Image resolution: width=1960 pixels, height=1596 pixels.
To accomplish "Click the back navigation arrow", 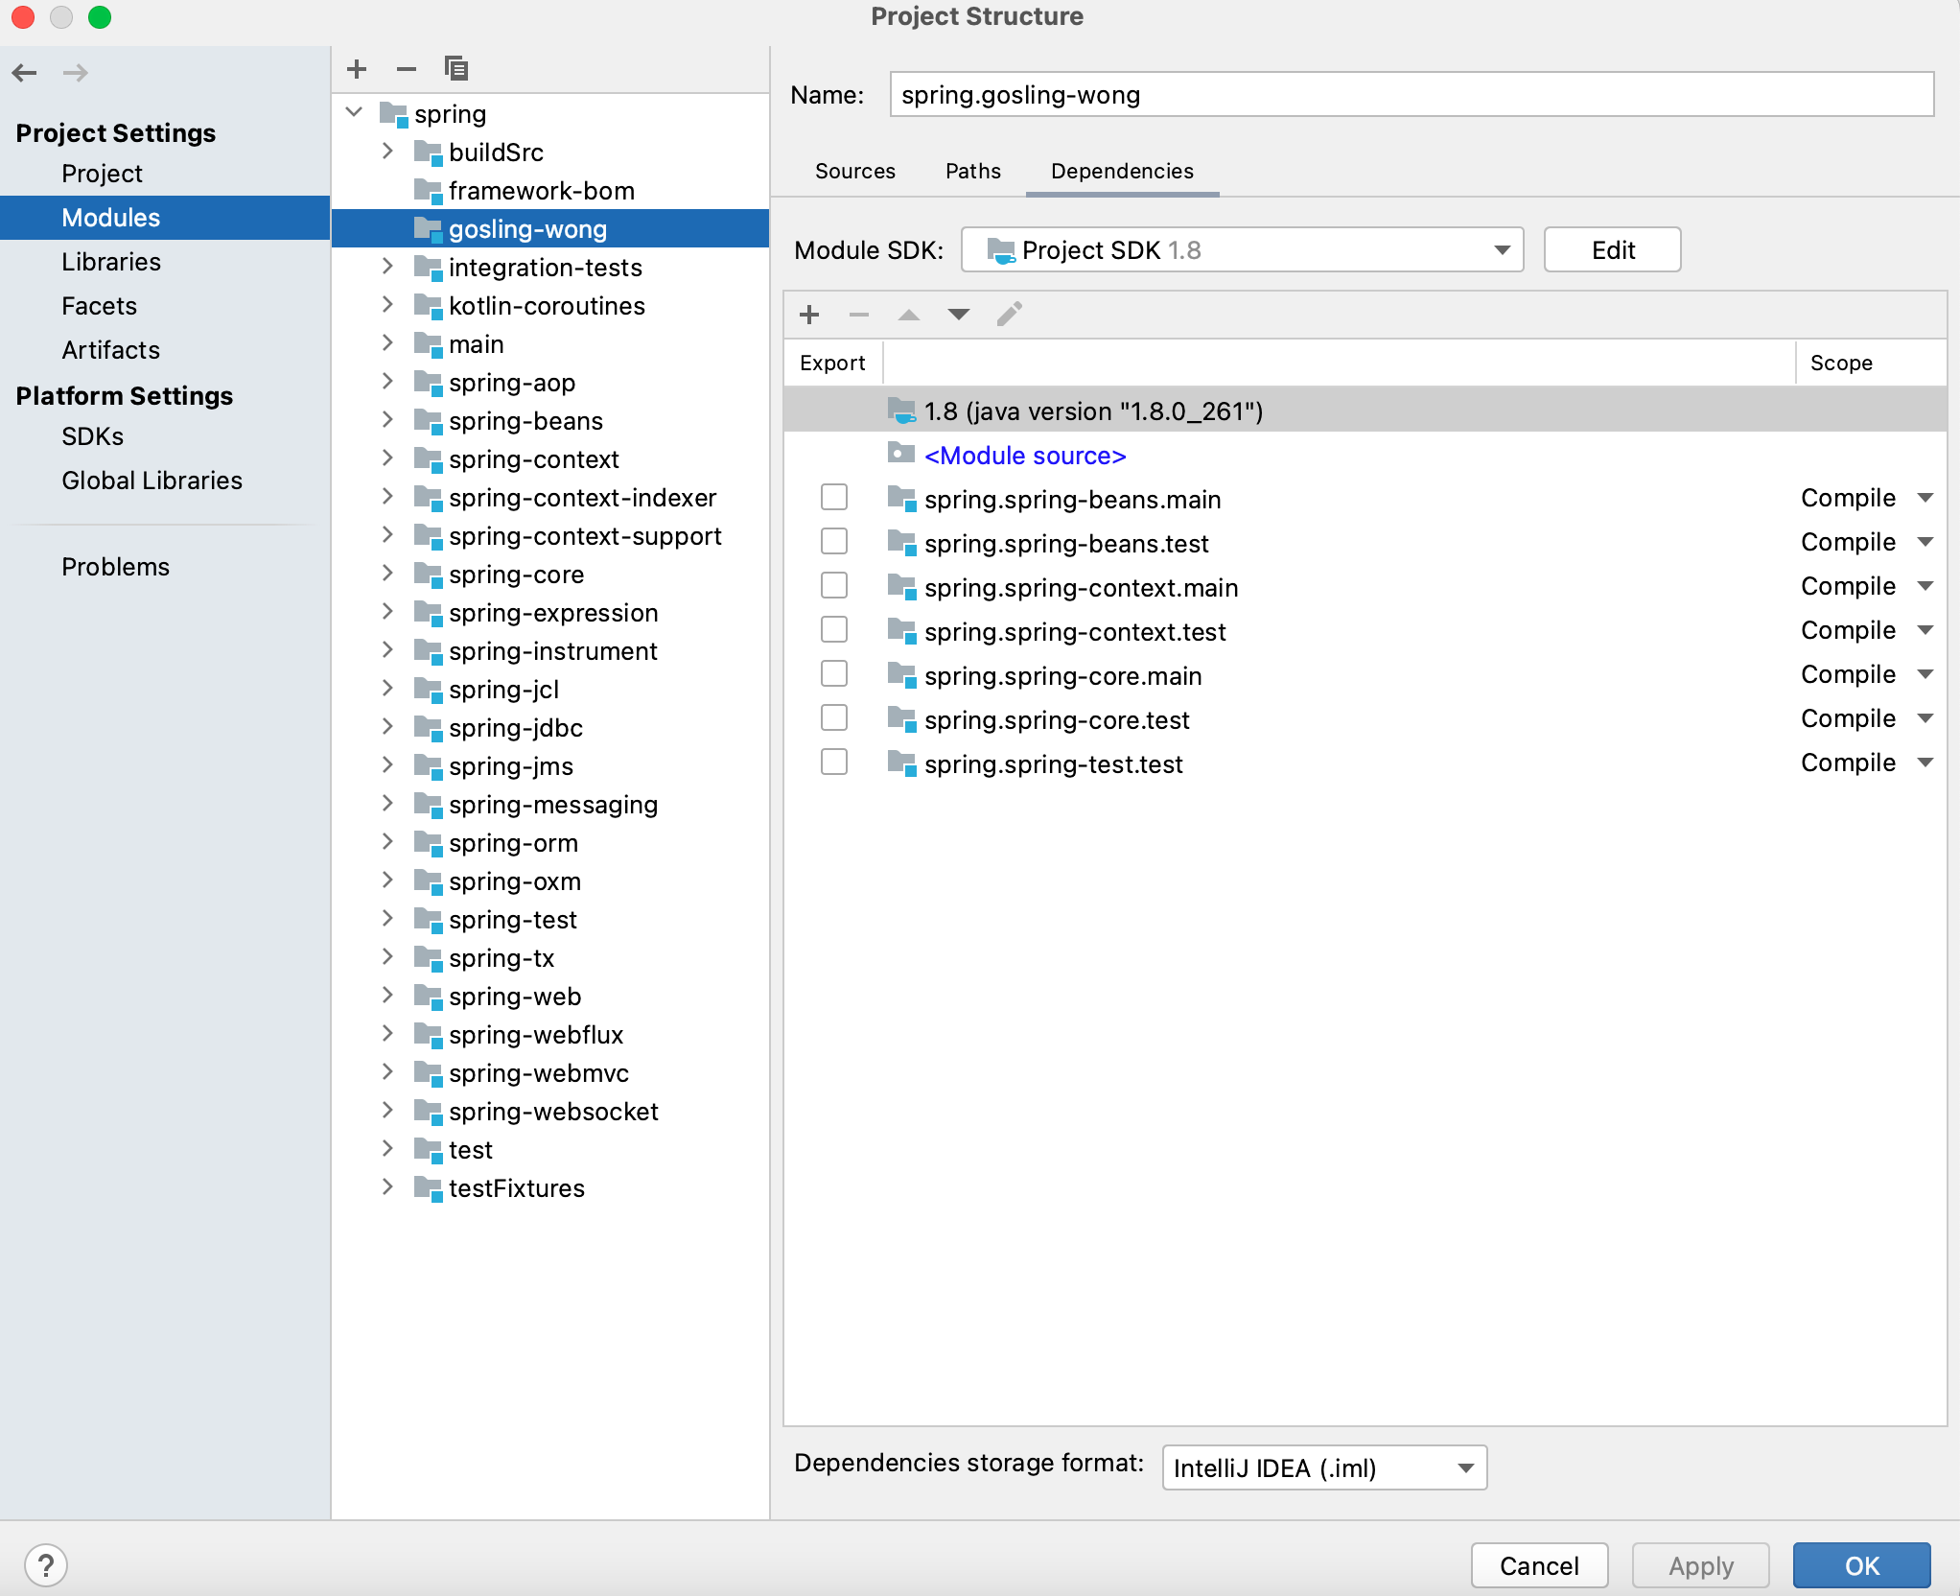I will [x=25, y=72].
